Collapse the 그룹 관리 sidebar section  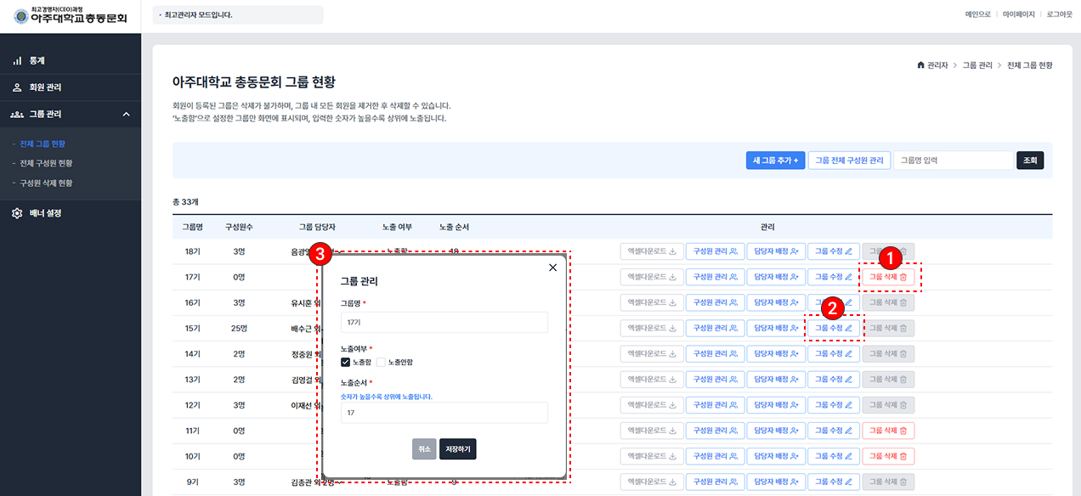tap(71, 114)
